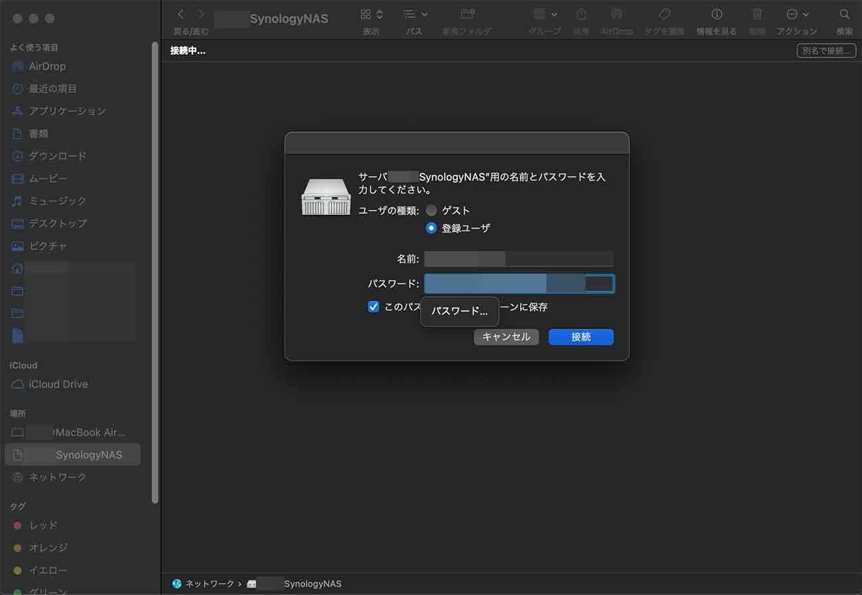Click the 名前 input field
862x595 pixels.
tap(519, 259)
